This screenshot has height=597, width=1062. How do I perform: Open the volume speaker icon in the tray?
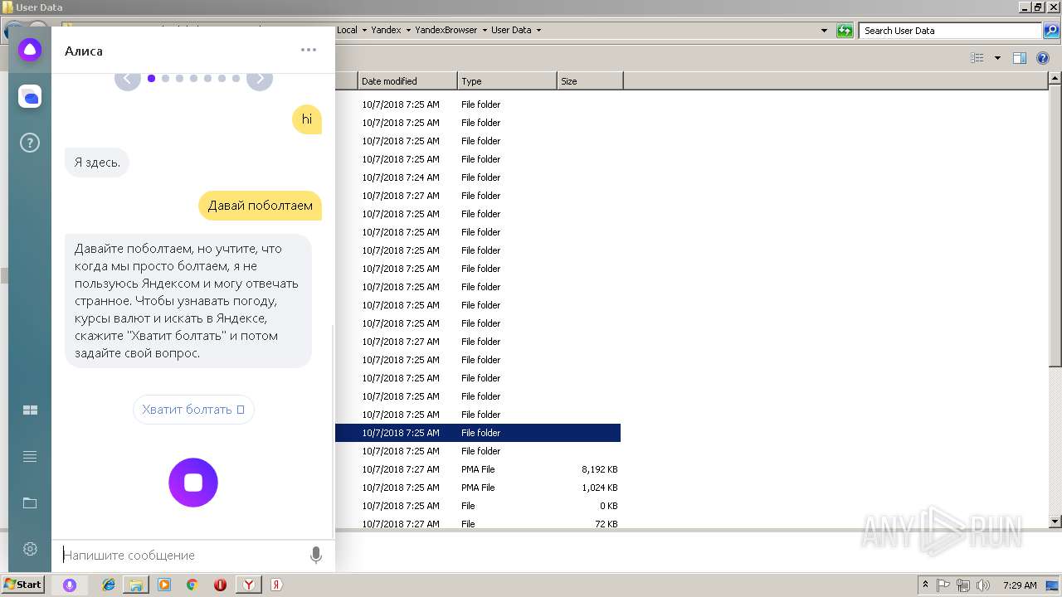pyautogui.click(x=983, y=585)
